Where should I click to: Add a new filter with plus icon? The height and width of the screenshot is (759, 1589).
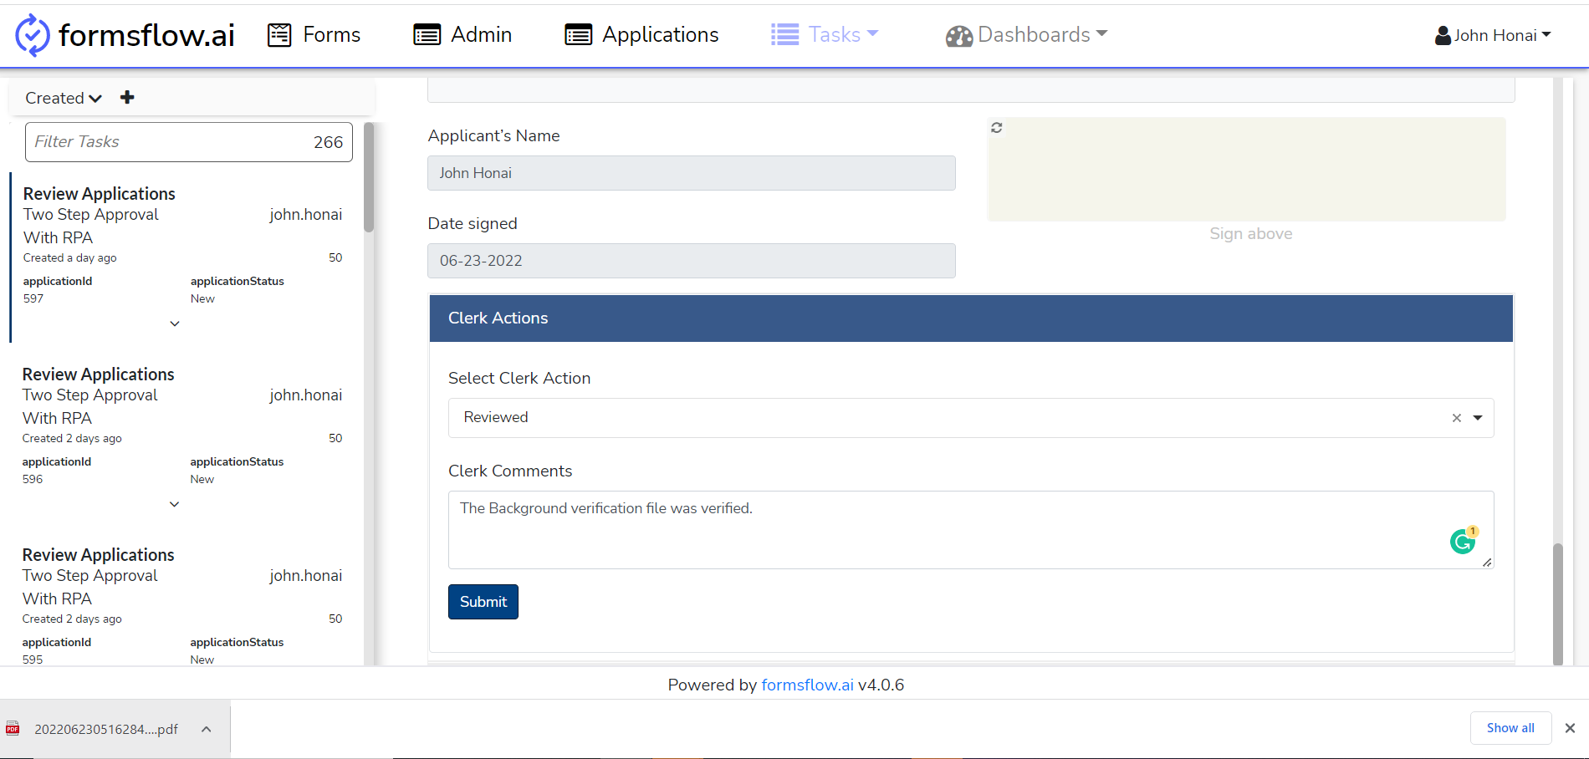tap(127, 98)
